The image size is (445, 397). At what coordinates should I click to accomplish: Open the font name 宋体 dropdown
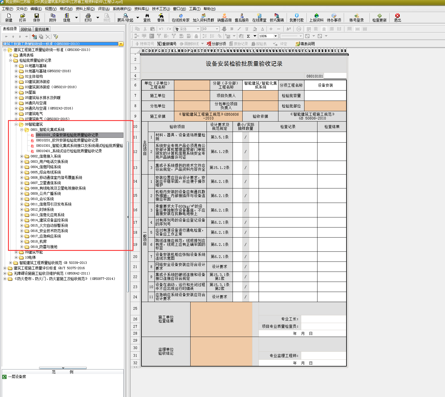click(198, 29)
